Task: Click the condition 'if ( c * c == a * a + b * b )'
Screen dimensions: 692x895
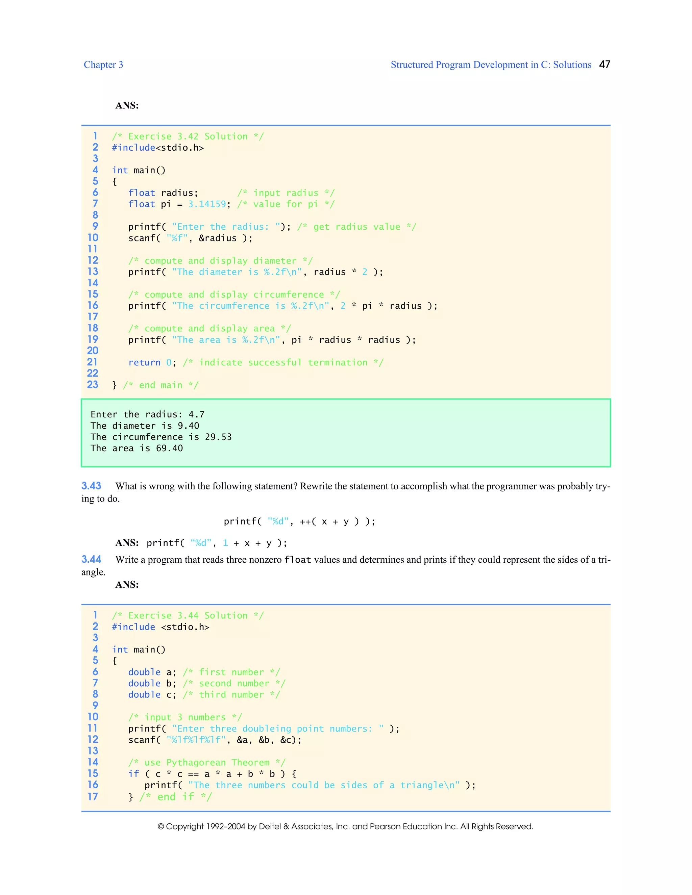Action: [x=207, y=774]
